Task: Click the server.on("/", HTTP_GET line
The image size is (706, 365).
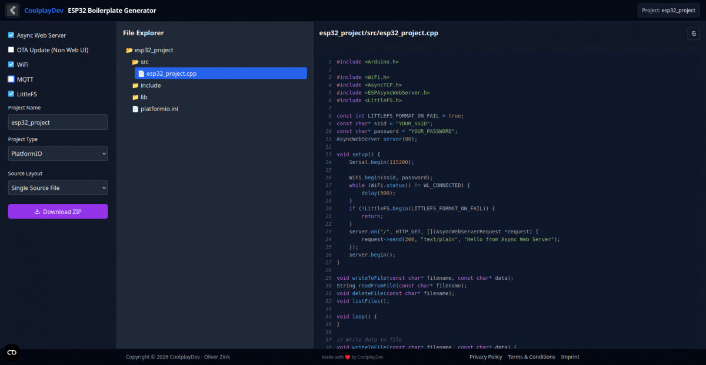Action: point(444,232)
